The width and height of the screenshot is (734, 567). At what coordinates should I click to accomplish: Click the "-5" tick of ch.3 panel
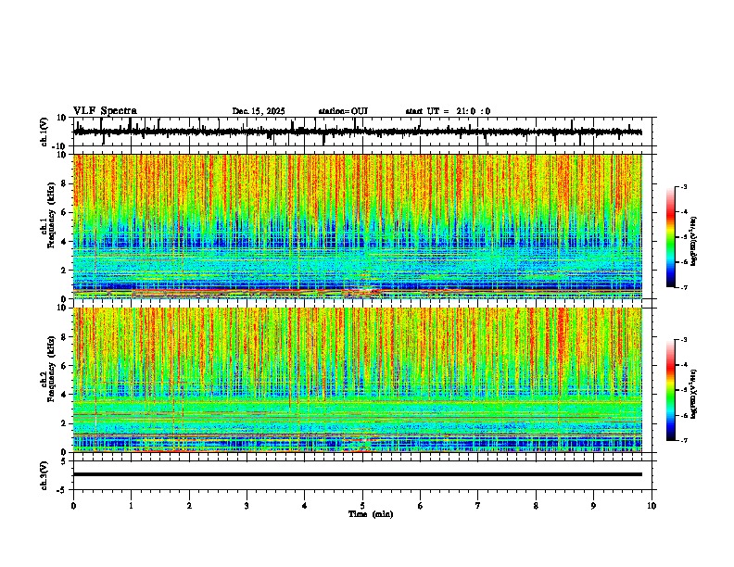(x=62, y=490)
